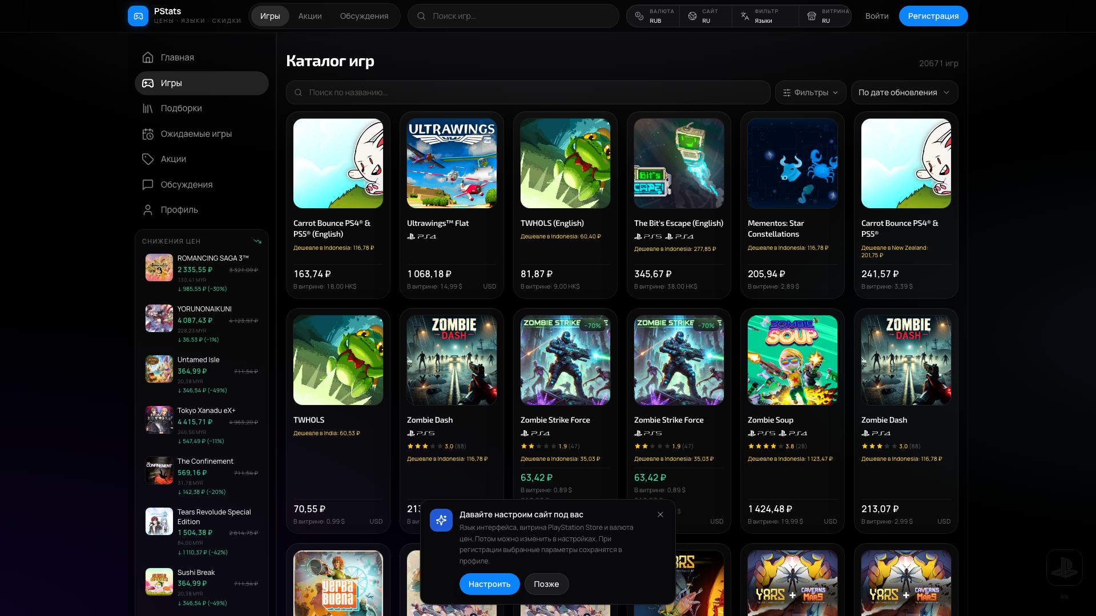Click the trending-down icon in Снижения цен header
The width and height of the screenshot is (1096, 616).
pyautogui.click(x=257, y=241)
